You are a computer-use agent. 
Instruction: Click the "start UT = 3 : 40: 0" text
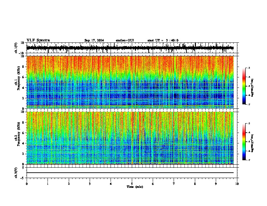(x=163, y=40)
